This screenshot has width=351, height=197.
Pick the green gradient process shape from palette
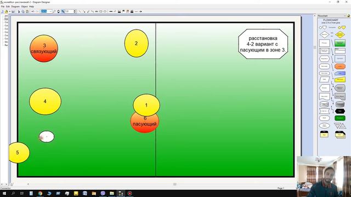[x=340, y=43]
